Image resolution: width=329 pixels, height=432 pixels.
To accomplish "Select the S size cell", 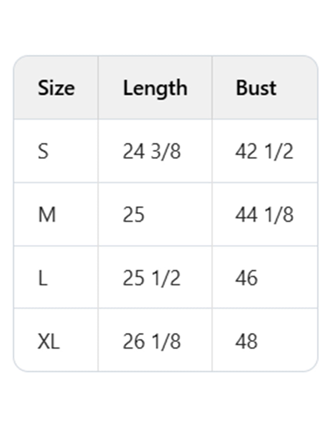I will [x=43, y=151].
